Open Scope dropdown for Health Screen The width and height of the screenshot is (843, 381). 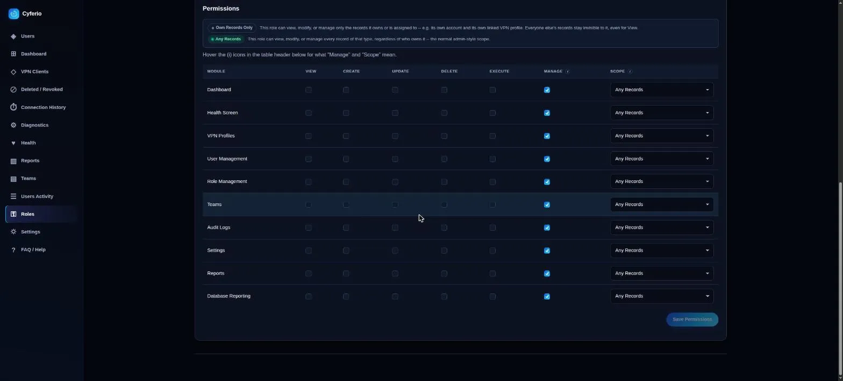coord(662,113)
